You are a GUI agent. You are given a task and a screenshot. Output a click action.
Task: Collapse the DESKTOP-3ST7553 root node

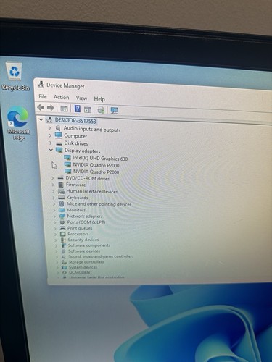[x=41, y=119]
